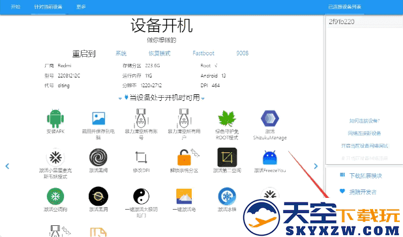Open the 开始 tab
403x237 pixels.
click(x=16, y=7)
